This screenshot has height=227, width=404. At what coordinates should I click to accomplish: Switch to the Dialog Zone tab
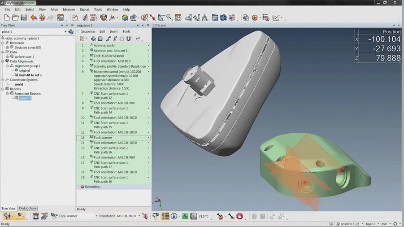click(x=28, y=209)
